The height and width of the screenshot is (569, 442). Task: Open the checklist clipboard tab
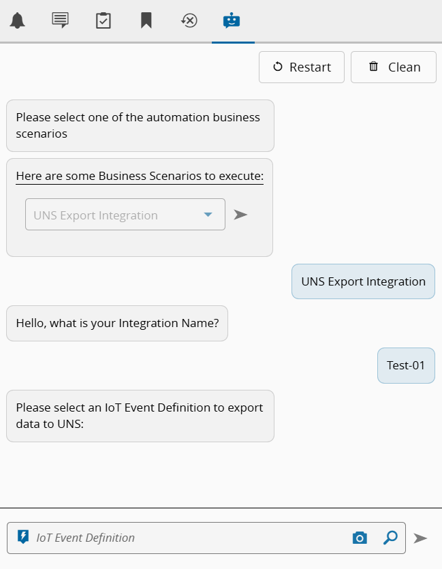104,20
